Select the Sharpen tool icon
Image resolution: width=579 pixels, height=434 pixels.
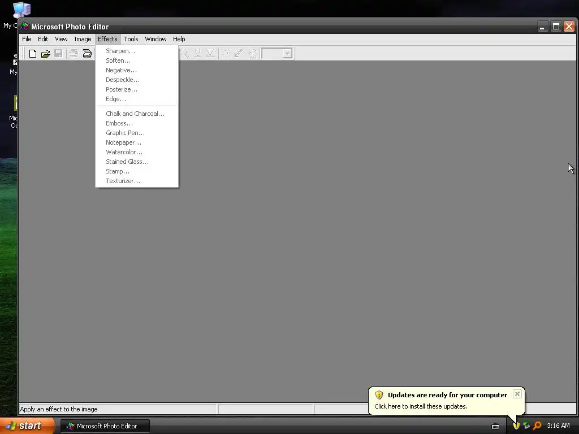[x=210, y=54]
